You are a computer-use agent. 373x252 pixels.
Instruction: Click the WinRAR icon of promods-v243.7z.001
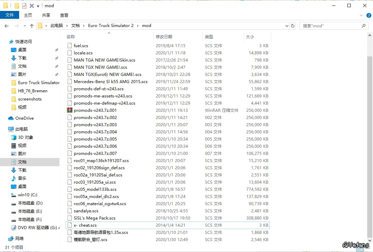[70, 110]
